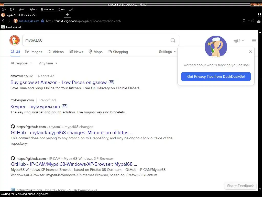This screenshot has width=262, height=197.
Task: Open the Tools menu
Action: 61,9
